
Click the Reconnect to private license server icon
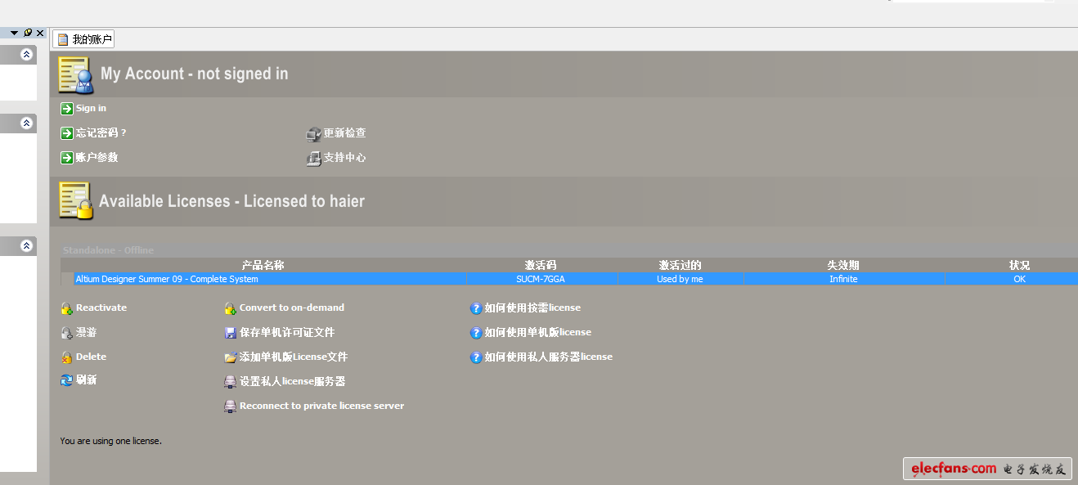coord(231,406)
